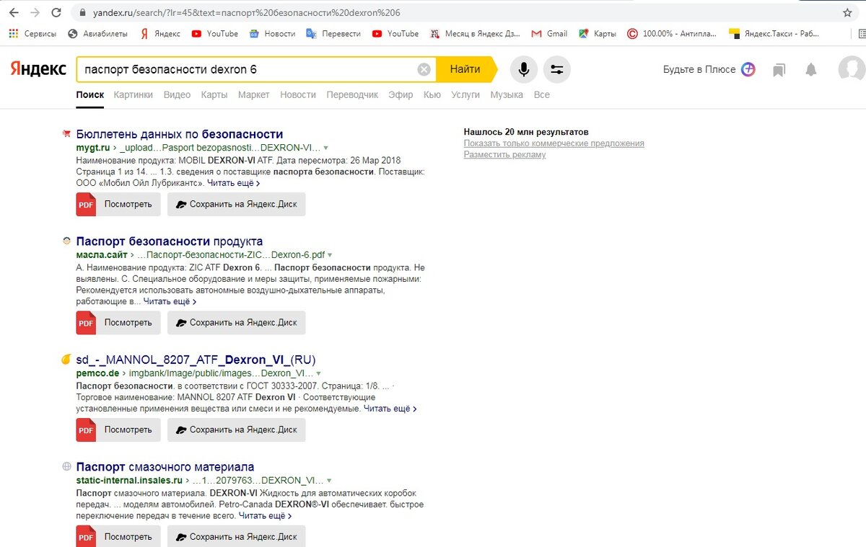The image size is (866, 547).
Task: Open the Авиабилеты bookmark
Action: (97, 33)
